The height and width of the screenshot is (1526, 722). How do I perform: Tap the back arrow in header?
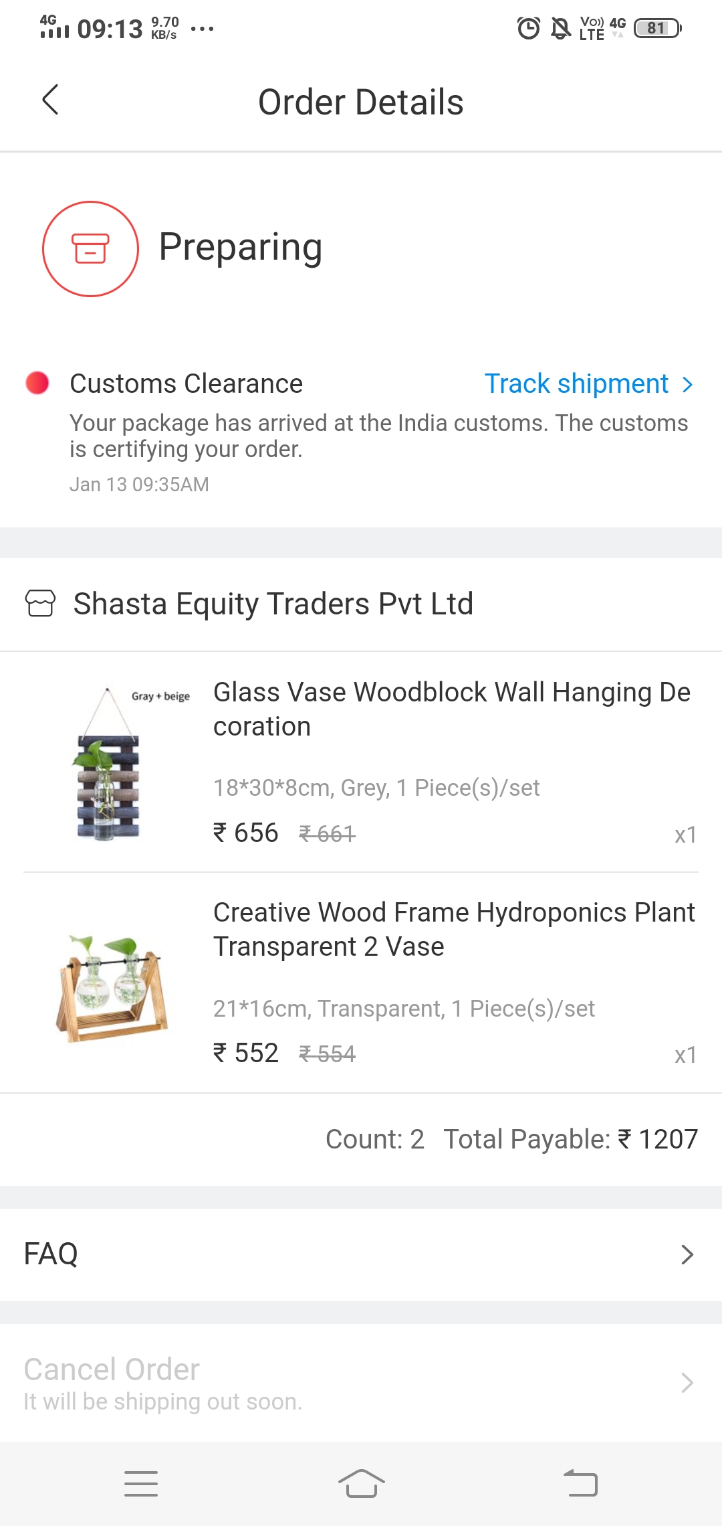point(50,100)
